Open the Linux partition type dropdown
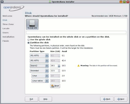Image resolution: width=130 pixels, height=104 pixels. 40,76
